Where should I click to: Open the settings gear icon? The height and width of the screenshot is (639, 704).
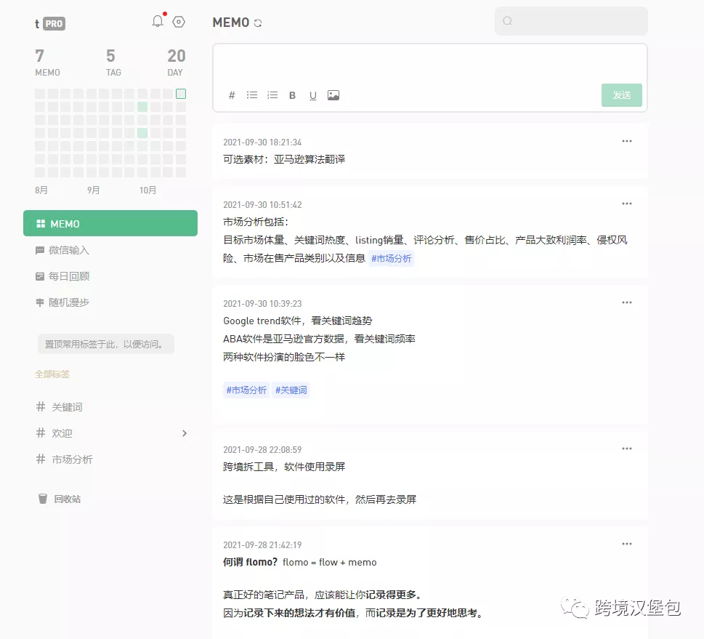click(x=179, y=22)
